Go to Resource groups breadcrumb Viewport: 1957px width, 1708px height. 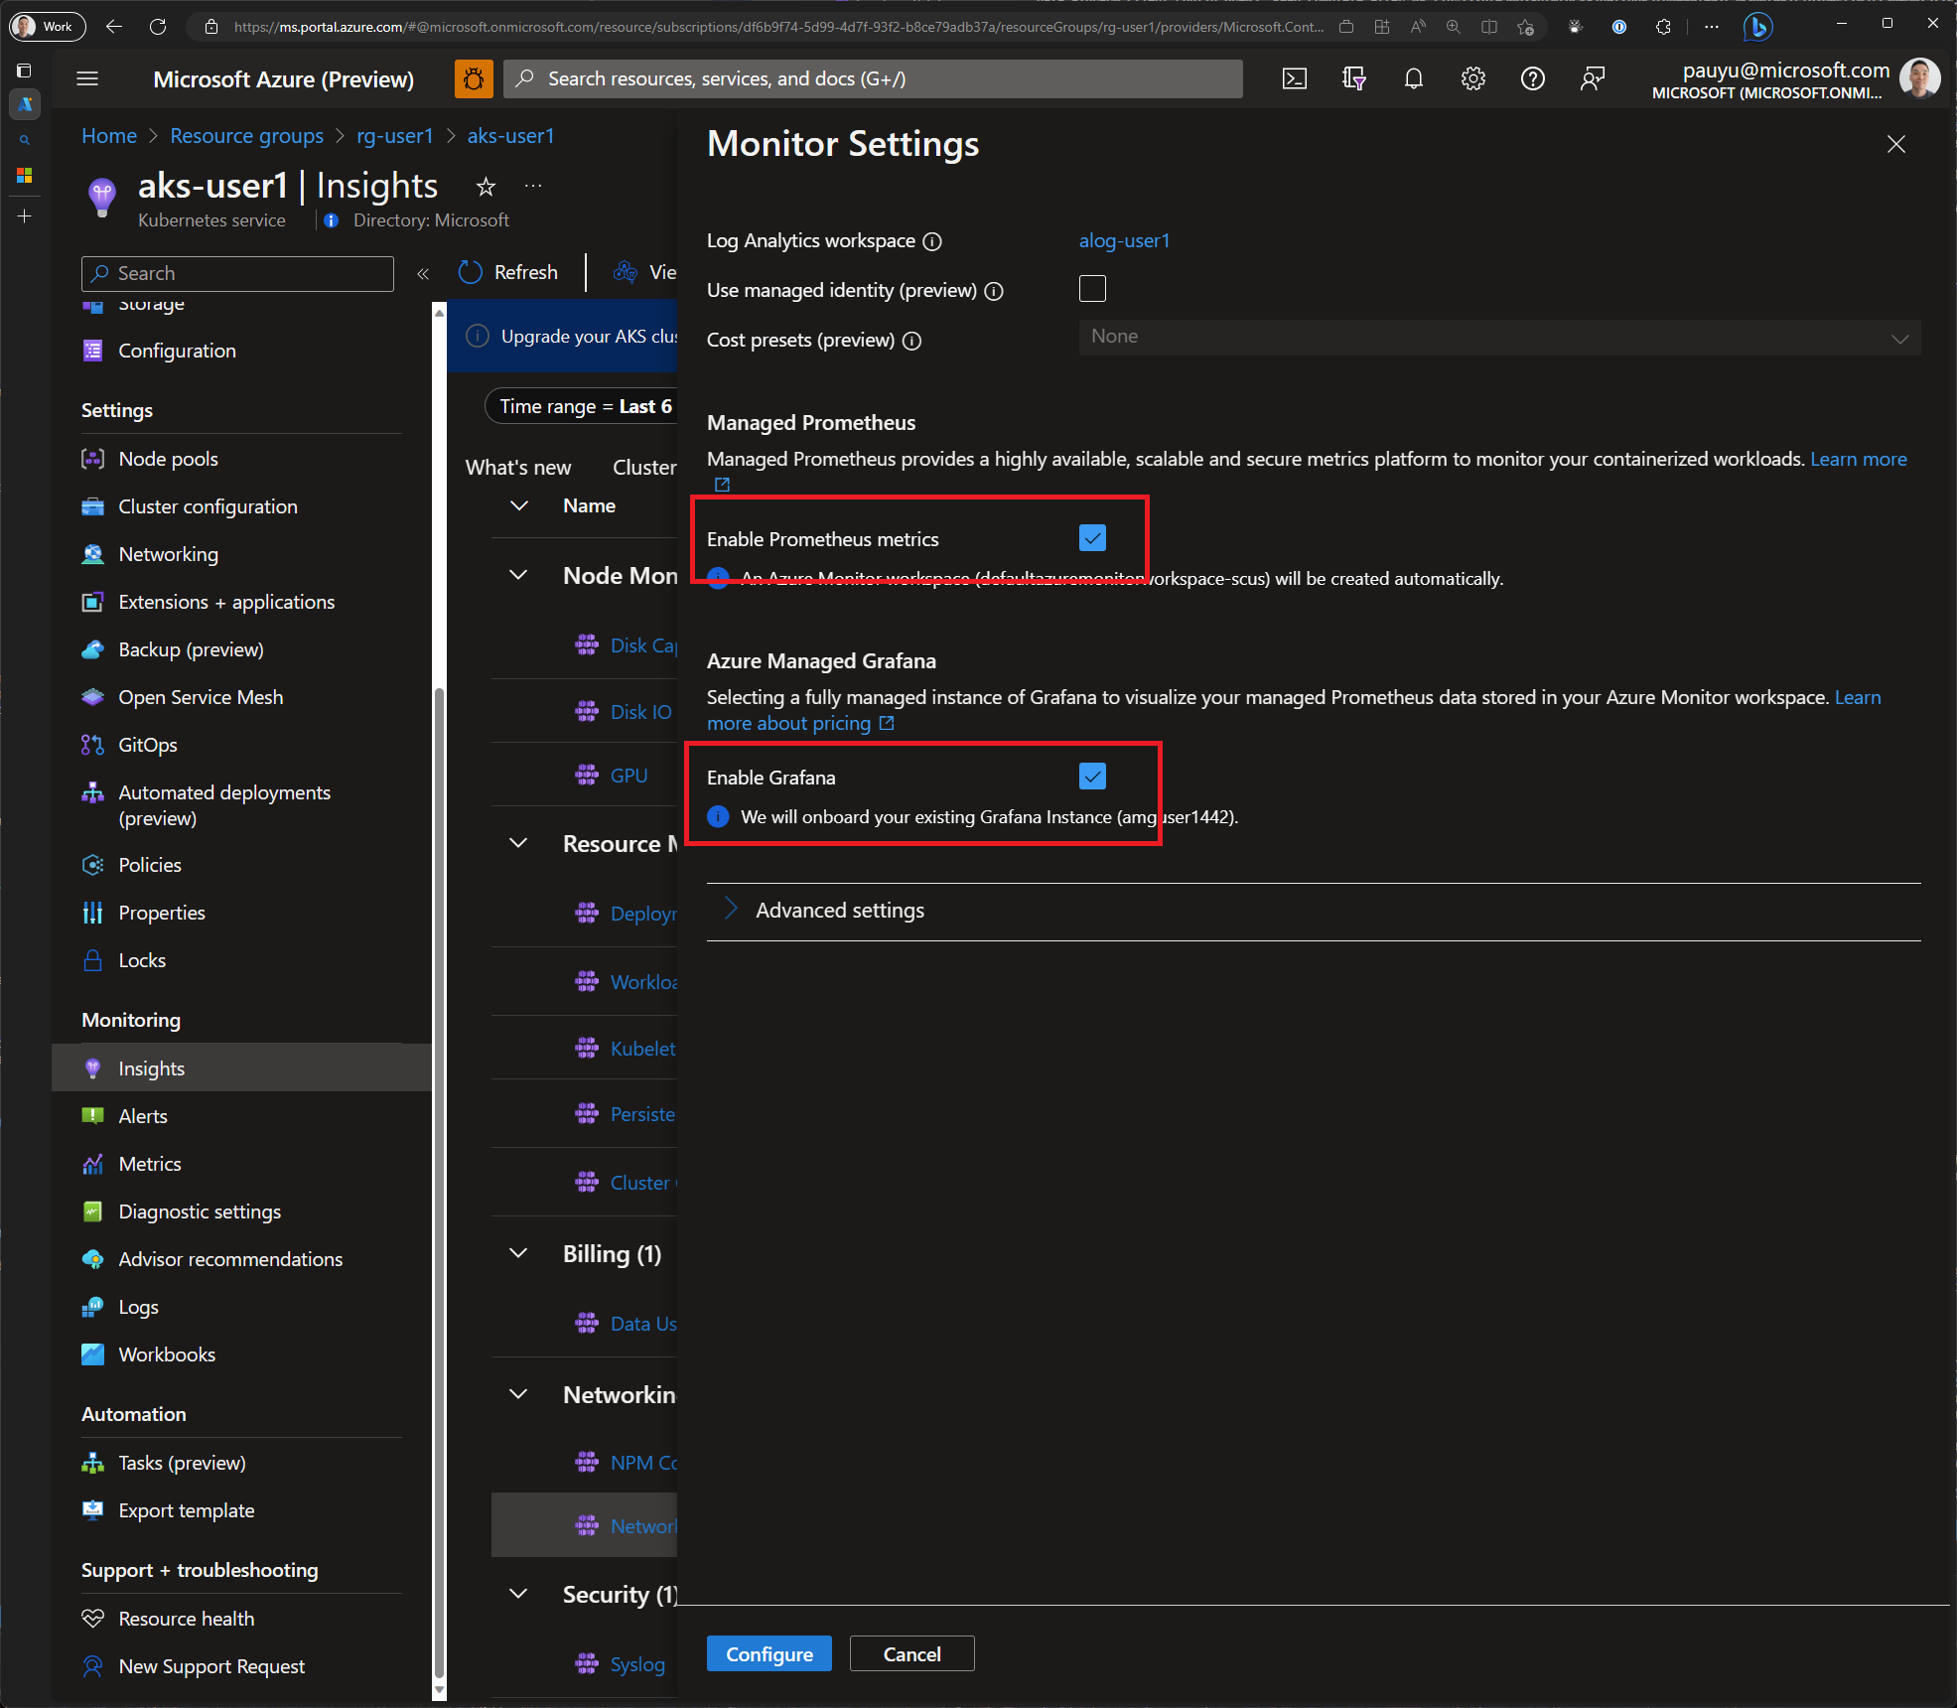(x=246, y=136)
